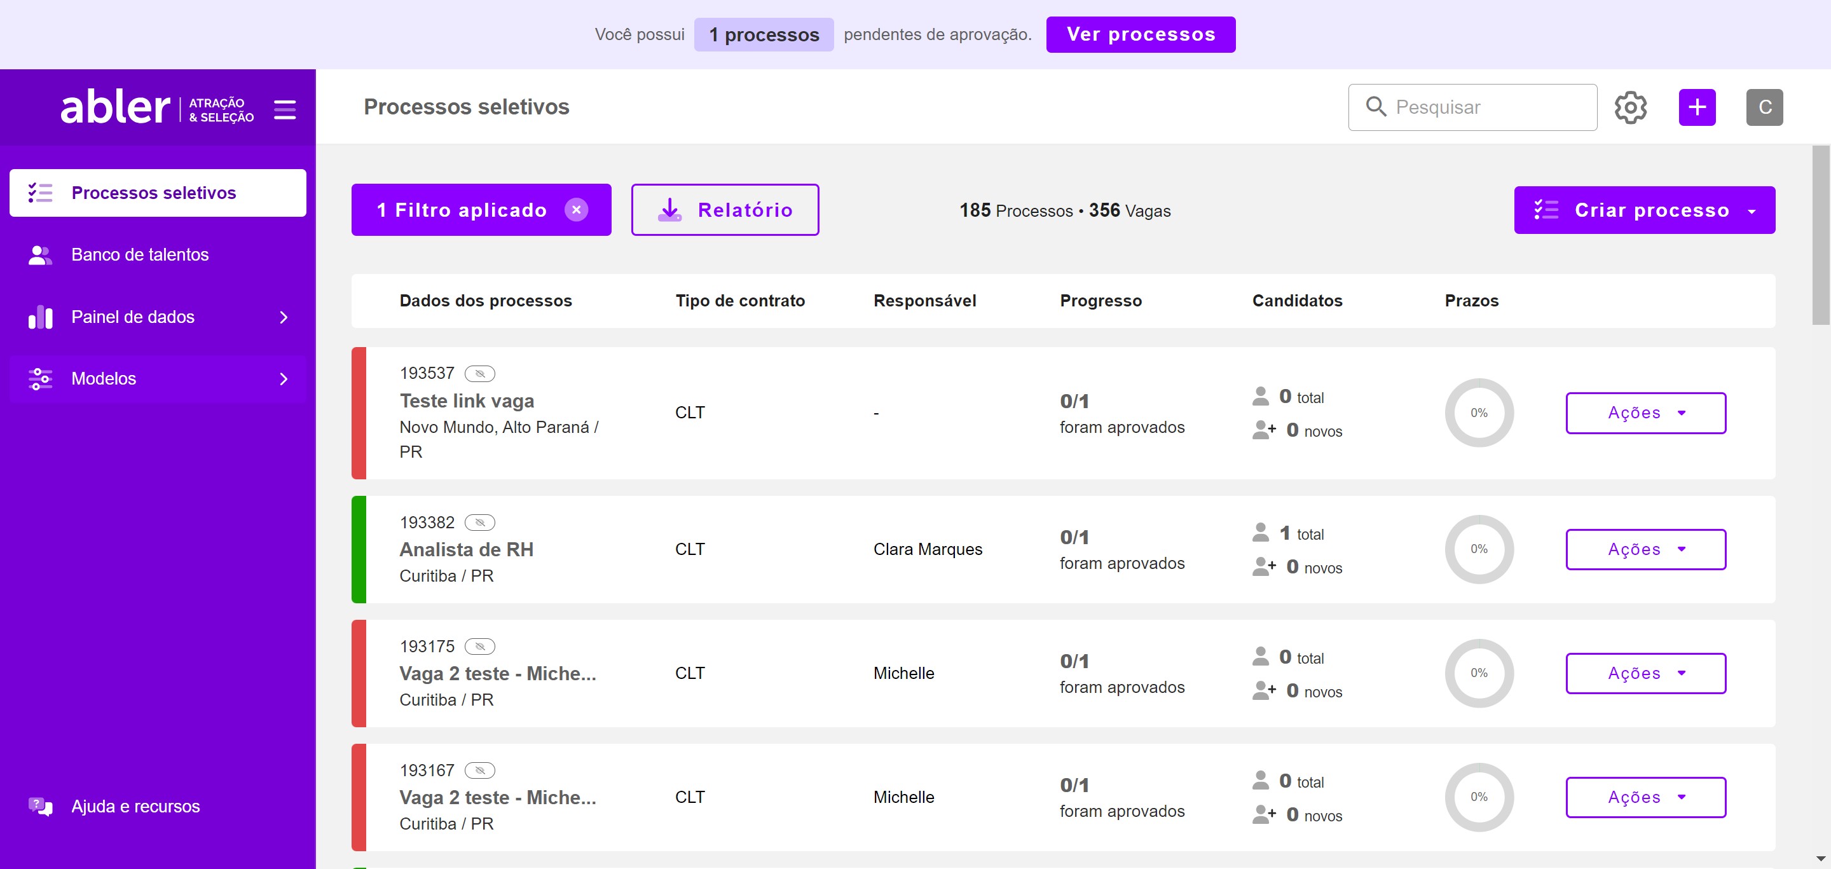Expand the Criar processo dropdown

click(1753, 210)
